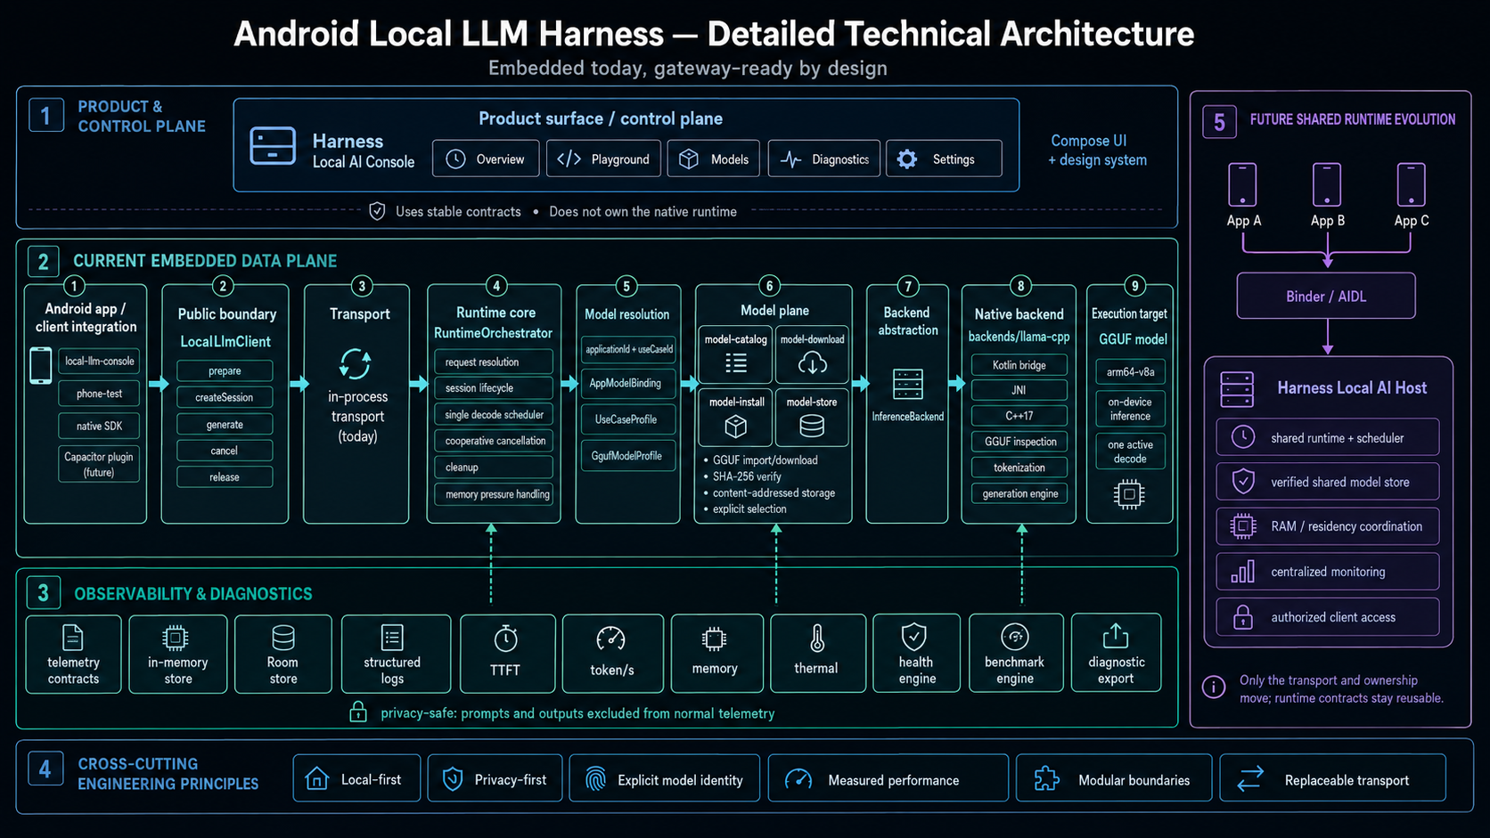Click the 'phone-test' label
This screenshot has height=838, width=1490.
coord(99,393)
